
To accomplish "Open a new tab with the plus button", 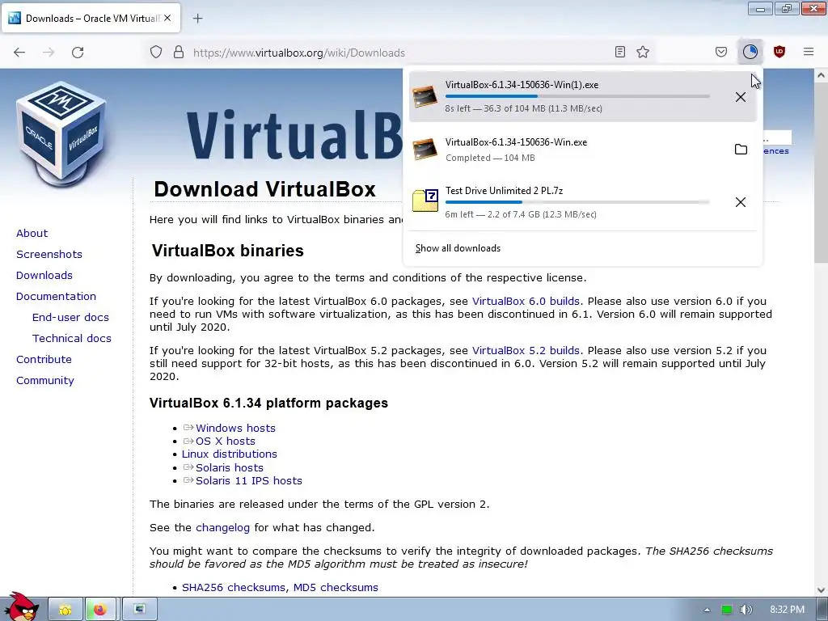I will point(197,19).
